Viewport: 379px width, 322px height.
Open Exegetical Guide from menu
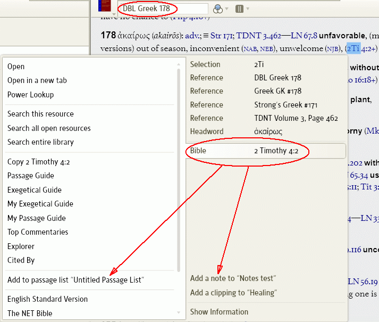click(35, 190)
